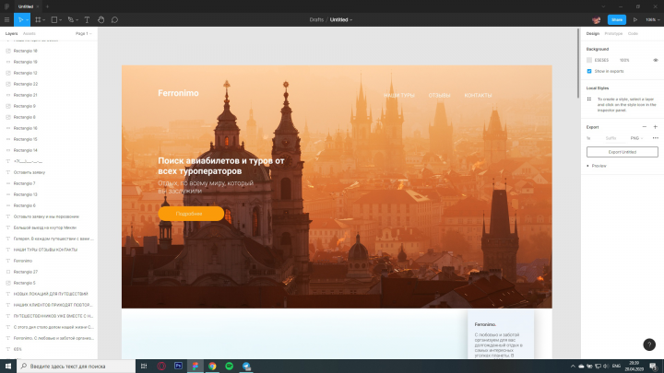Select the Text tool

pyautogui.click(x=87, y=20)
